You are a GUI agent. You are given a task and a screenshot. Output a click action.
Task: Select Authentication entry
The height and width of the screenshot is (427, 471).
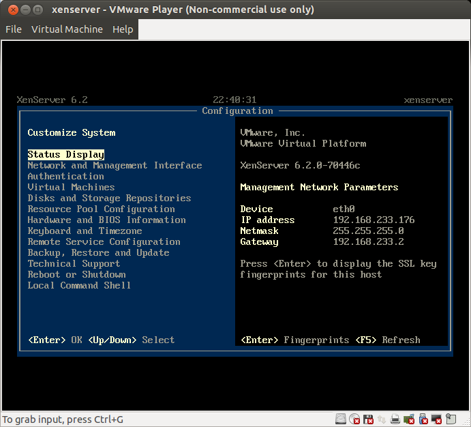click(x=66, y=177)
